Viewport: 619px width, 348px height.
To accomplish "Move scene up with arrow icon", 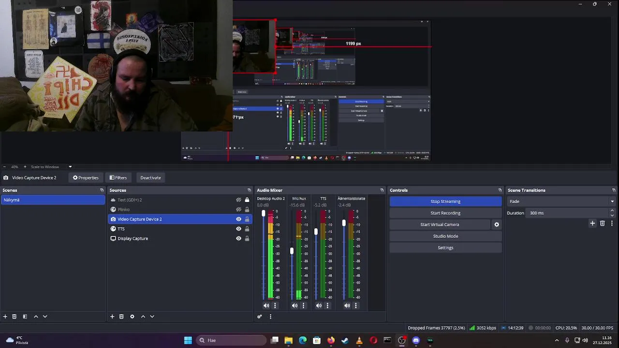I will click(36, 317).
